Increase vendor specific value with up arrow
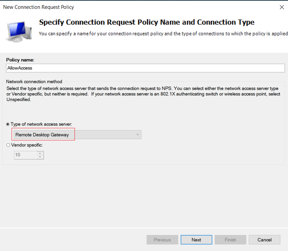 click(x=40, y=153)
